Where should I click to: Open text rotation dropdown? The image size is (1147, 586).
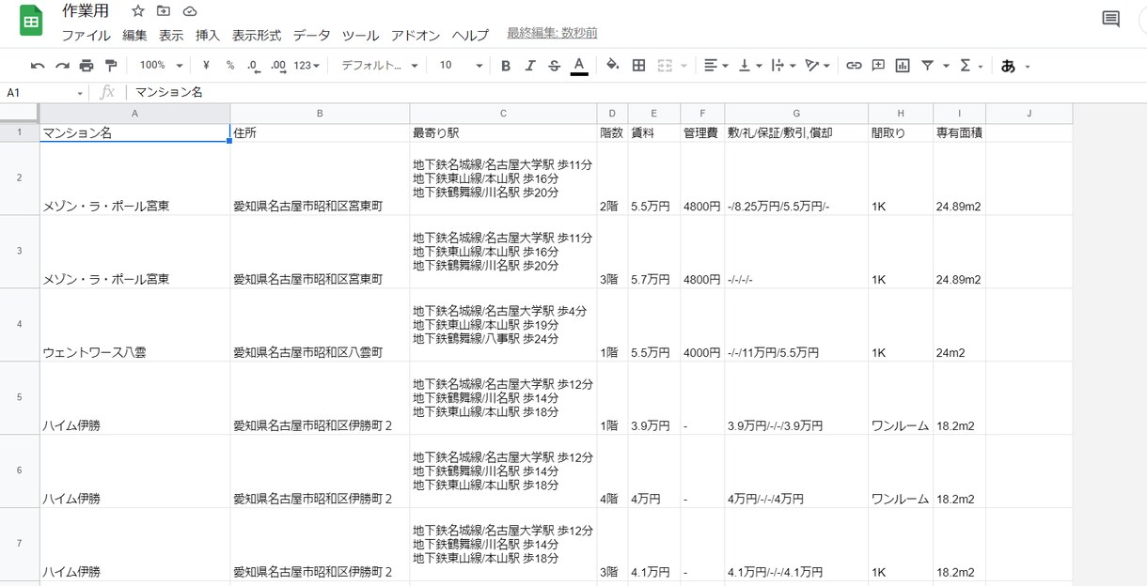coord(817,66)
